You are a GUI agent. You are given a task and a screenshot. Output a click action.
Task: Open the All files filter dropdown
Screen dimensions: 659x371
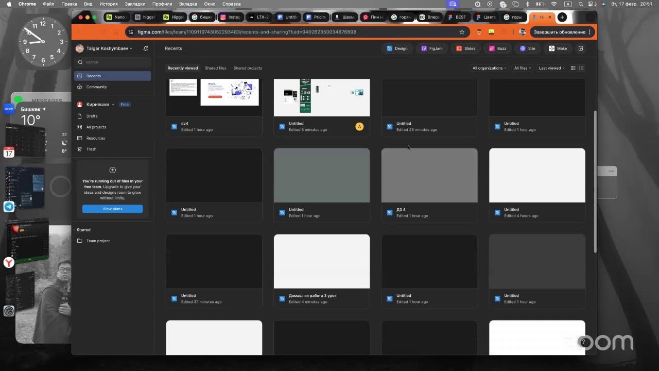click(x=523, y=68)
